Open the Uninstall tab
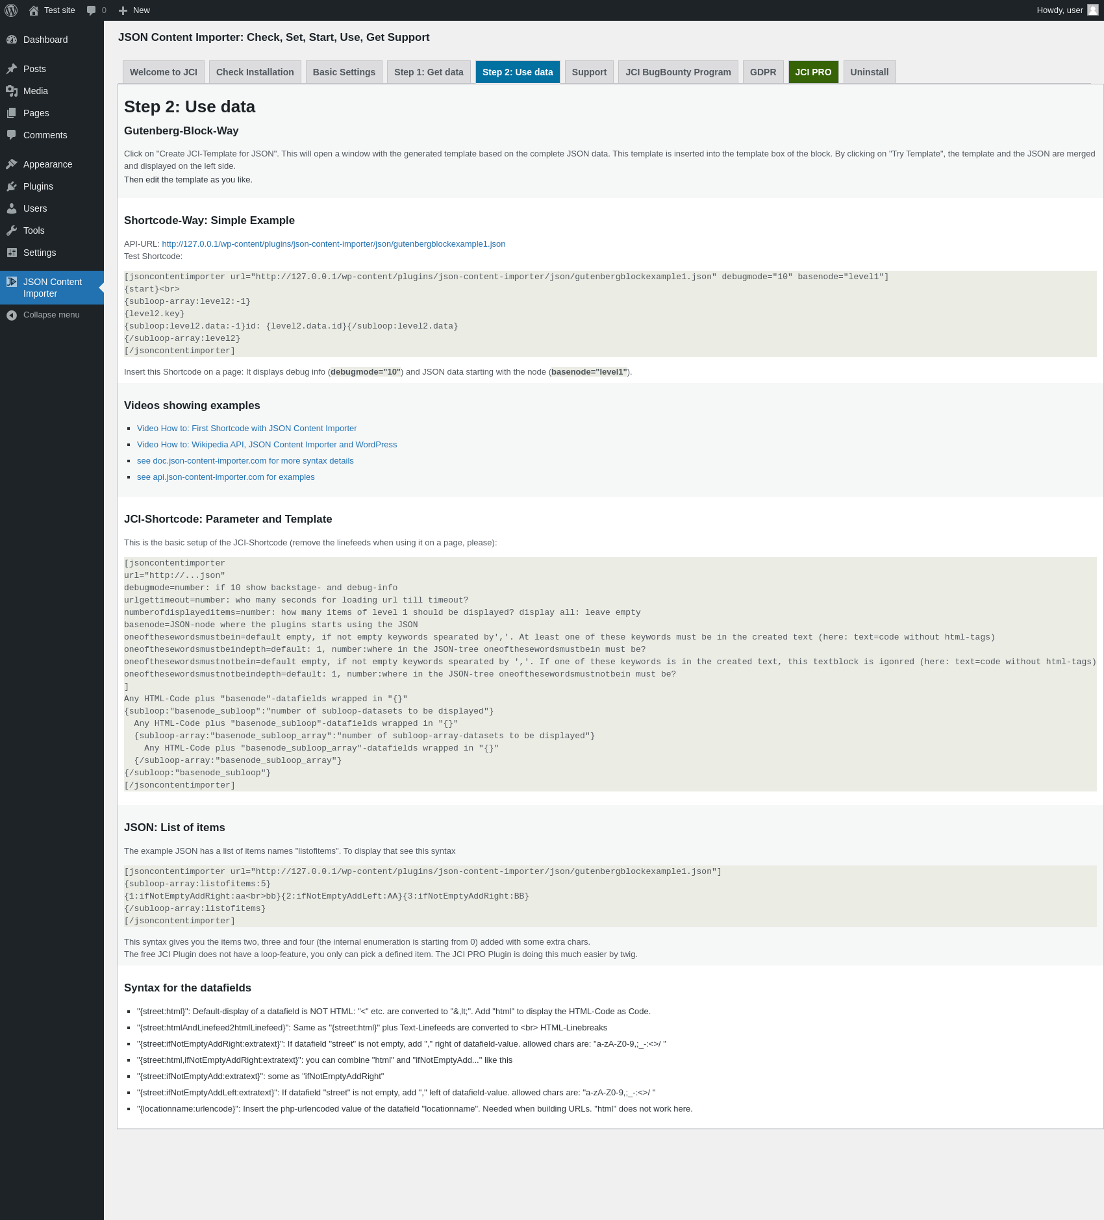 click(870, 72)
